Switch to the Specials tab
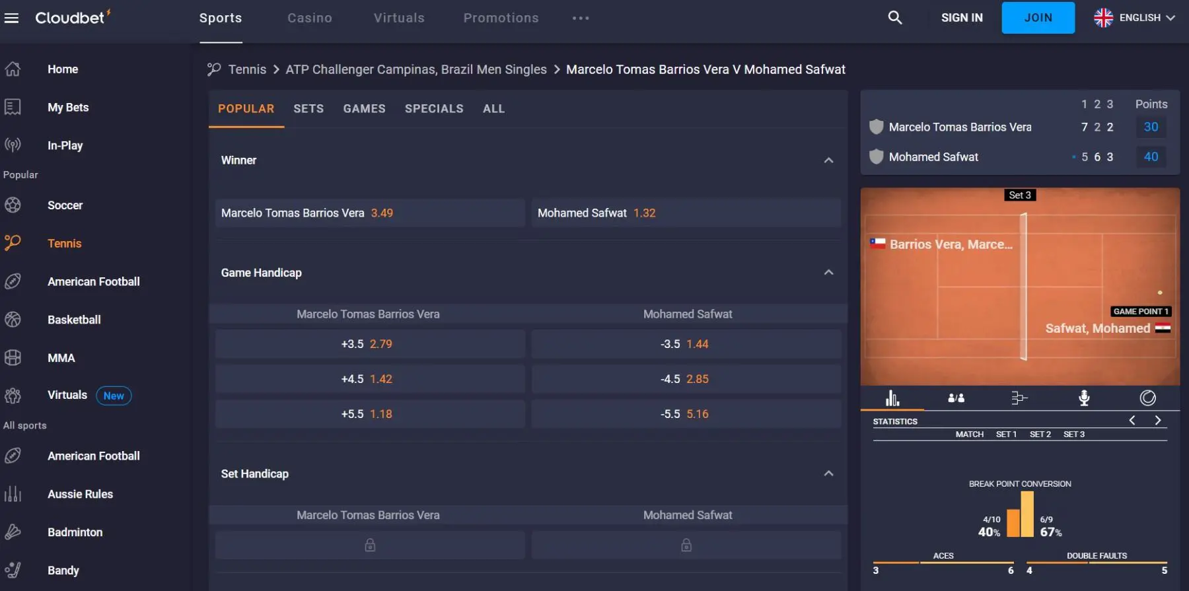This screenshot has width=1189, height=591. [434, 108]
